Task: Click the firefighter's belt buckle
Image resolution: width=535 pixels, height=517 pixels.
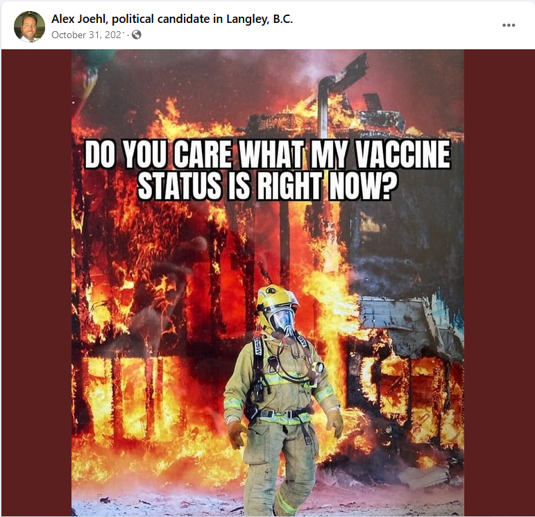Action: (285, 414)
